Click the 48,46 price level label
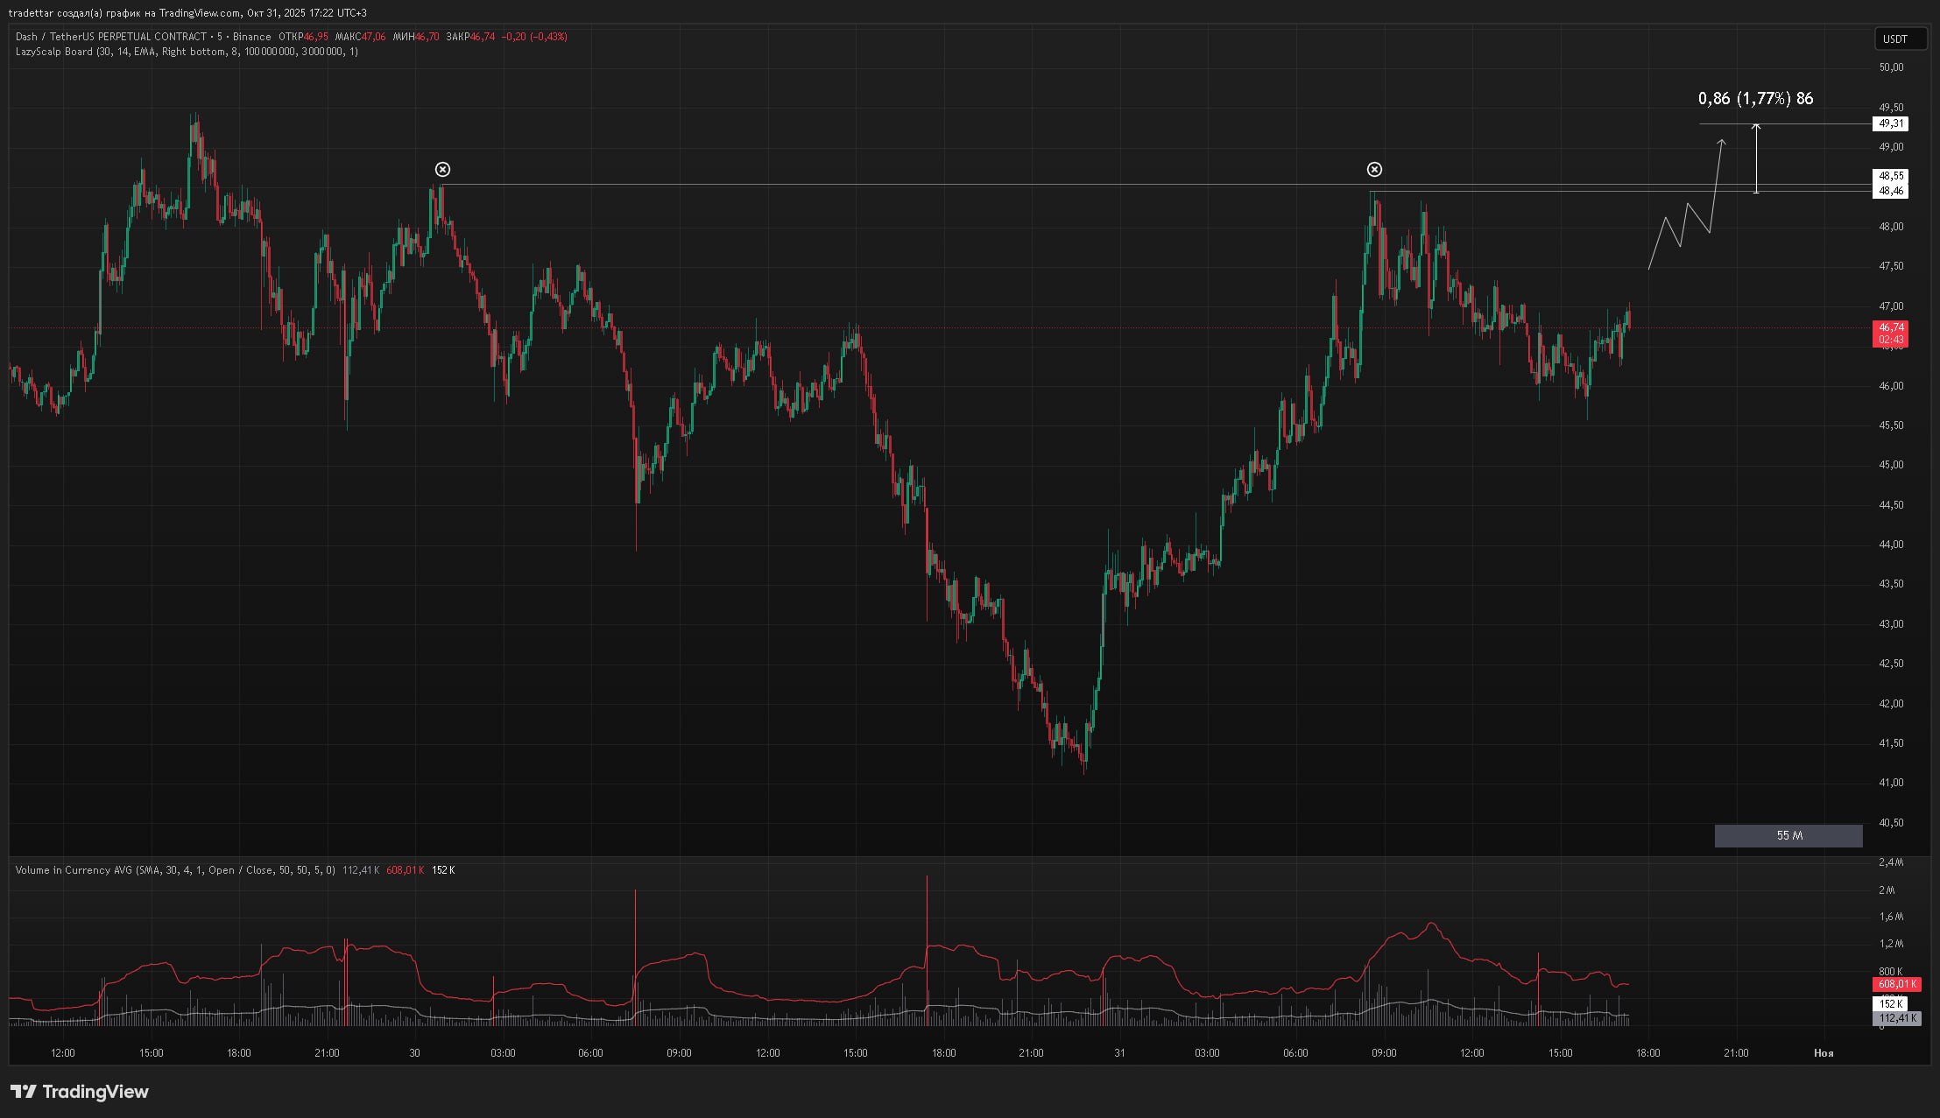 pyautogui.click(x=1890, y=191)
